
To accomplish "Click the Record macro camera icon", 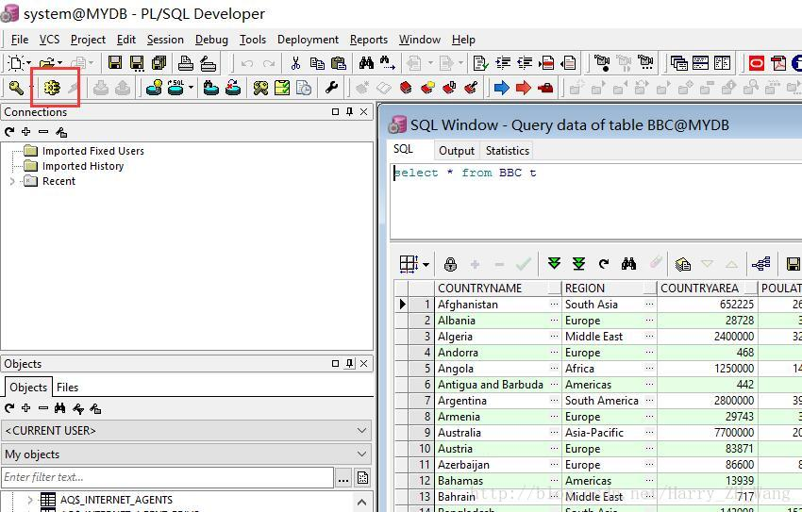I will click(x=602, y=63).
